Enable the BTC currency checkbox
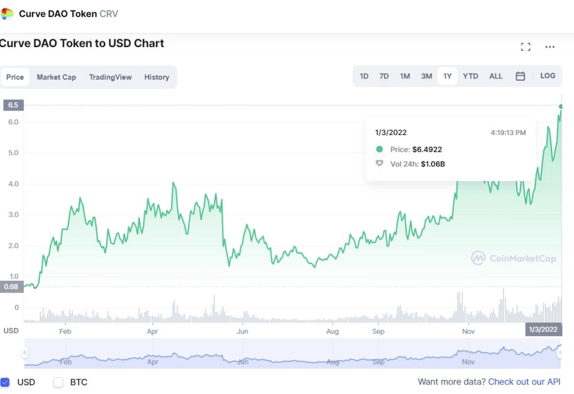This screenshot has height=394, width=574. tap(58, 382)
